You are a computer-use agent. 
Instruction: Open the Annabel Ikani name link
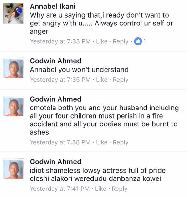coord(53,6)
